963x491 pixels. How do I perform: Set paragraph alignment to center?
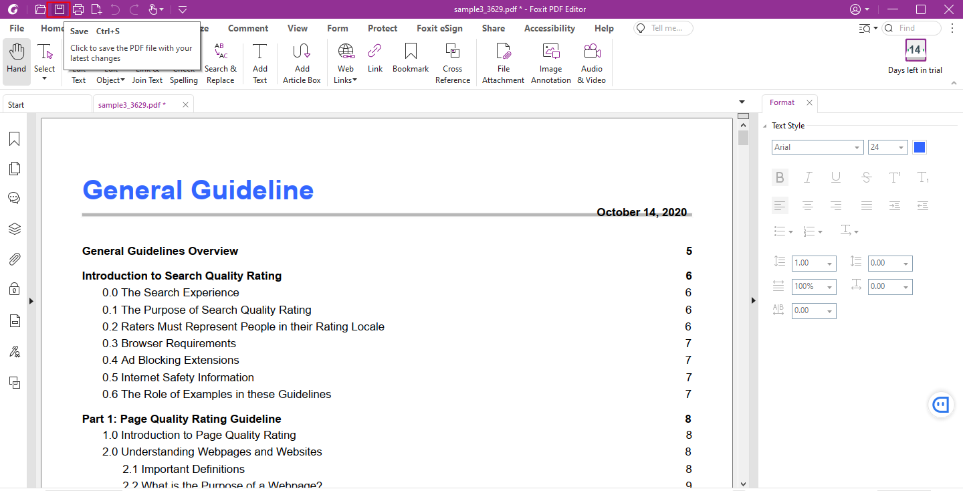tap(808, 206)
